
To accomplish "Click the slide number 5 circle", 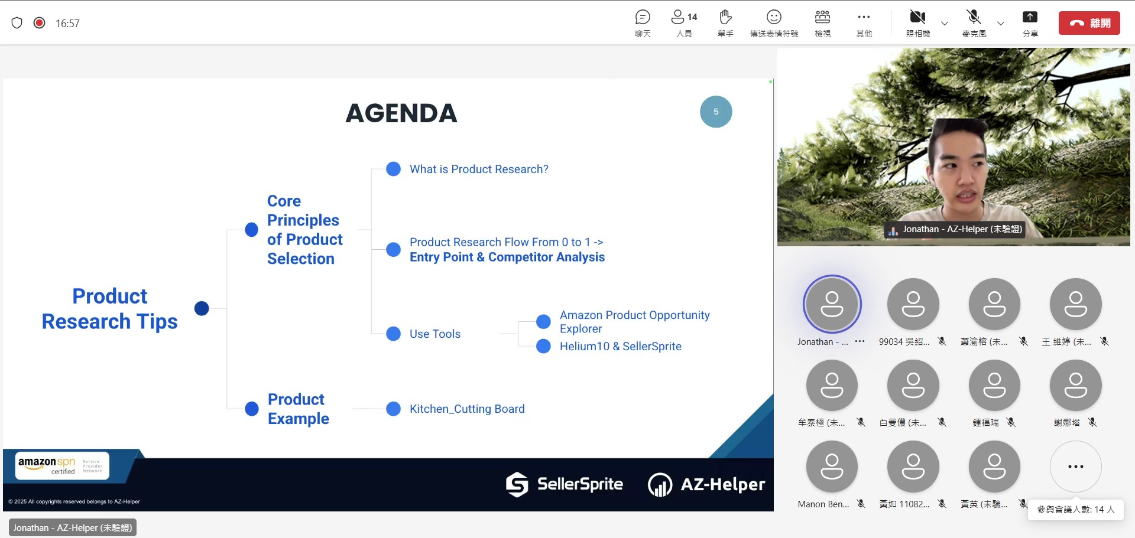I will 716,112.
